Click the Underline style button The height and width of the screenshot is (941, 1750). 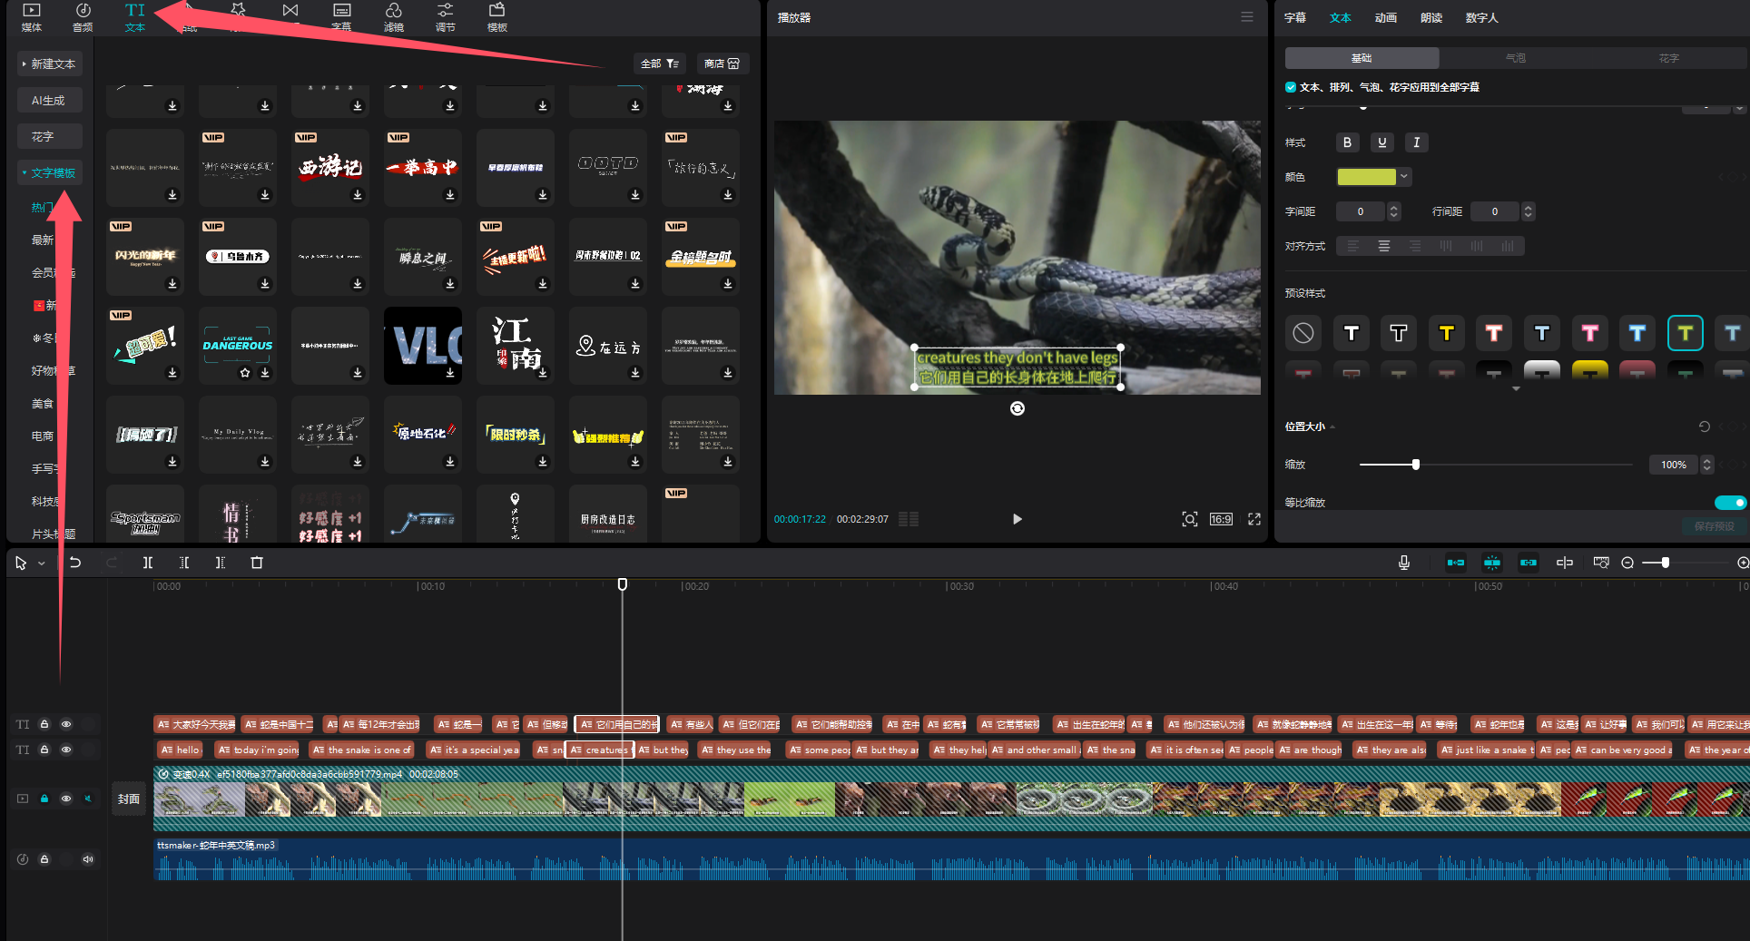(1381, 142)
